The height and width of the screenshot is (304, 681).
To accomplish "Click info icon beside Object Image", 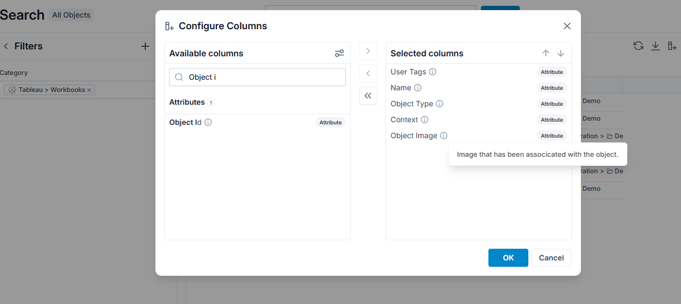I will (x=444, y=136).
